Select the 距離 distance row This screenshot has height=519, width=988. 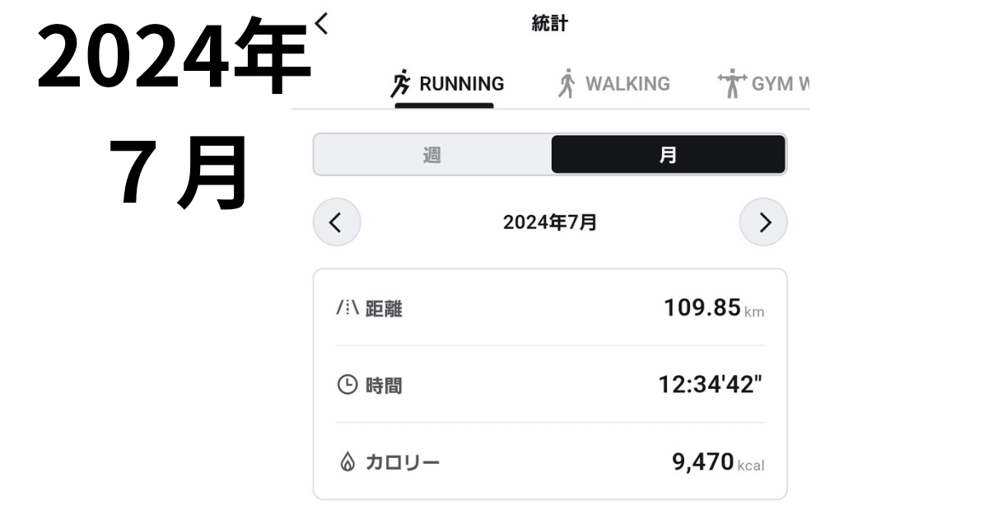[x=549, y=309]
